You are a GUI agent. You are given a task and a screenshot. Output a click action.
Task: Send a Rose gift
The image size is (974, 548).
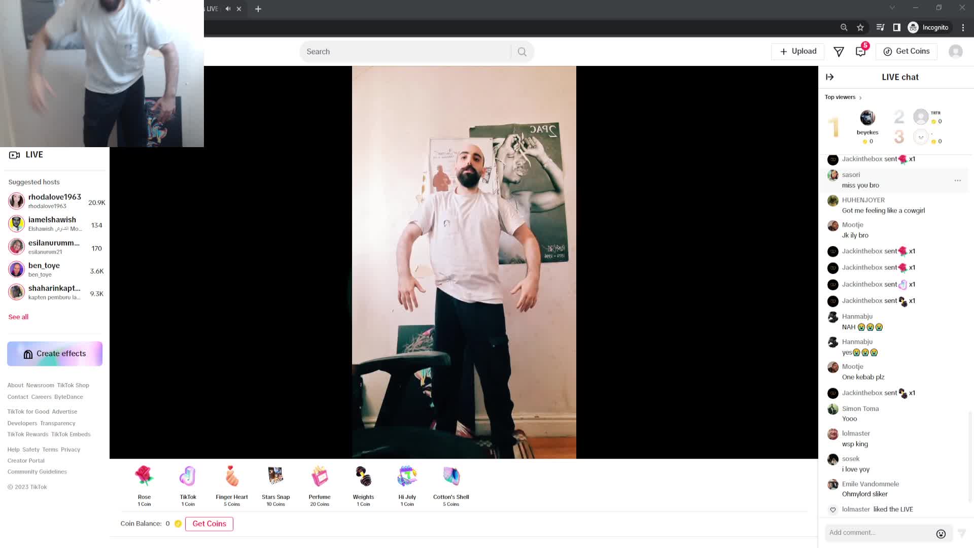[x=144, y=479]
